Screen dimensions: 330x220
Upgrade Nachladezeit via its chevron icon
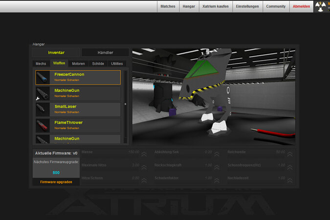point(290,180)
